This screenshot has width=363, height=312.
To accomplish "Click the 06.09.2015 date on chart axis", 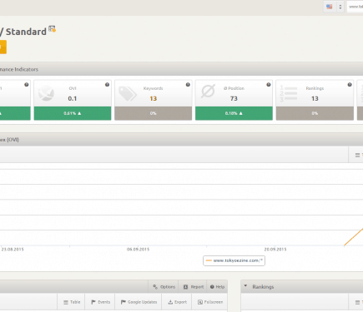I will tap(138, 250).
